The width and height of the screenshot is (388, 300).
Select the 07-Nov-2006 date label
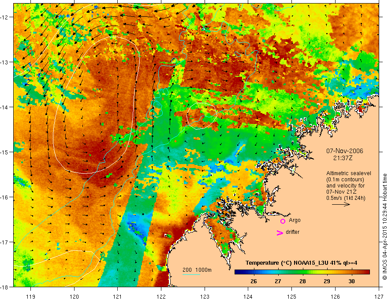[x=344, y=151]
